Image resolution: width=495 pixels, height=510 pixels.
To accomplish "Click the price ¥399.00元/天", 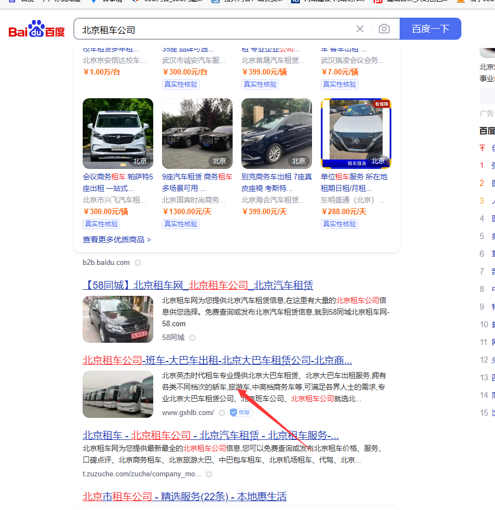I will pos(265,212).
